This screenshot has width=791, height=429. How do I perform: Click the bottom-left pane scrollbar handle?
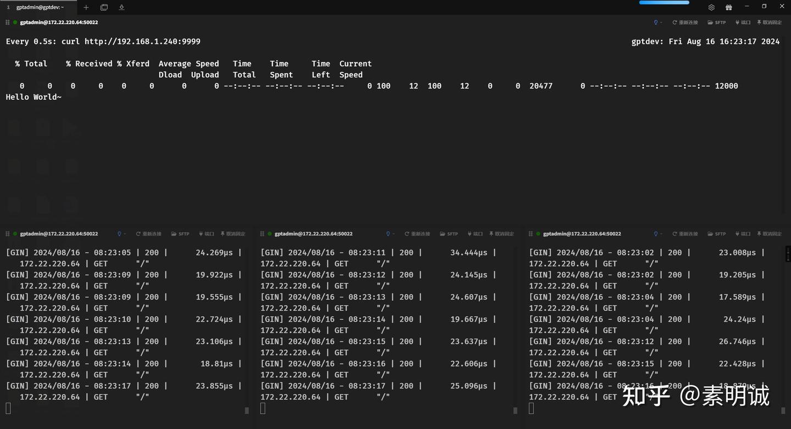247,410
